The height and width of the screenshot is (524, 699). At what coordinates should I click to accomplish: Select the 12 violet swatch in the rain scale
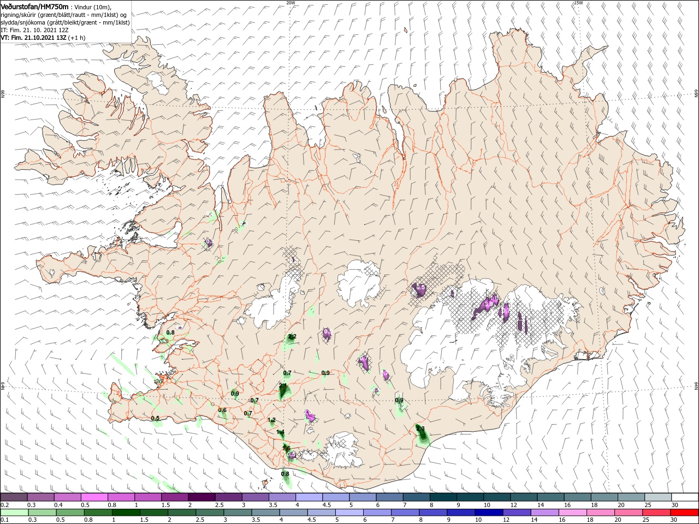click(517, 513)
